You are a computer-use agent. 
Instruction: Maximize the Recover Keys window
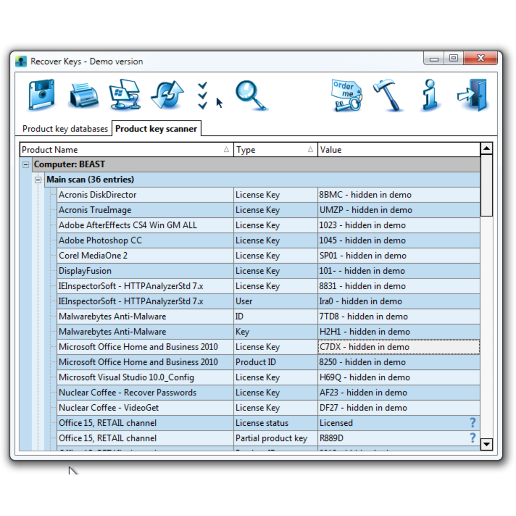[x=454, y=58]
